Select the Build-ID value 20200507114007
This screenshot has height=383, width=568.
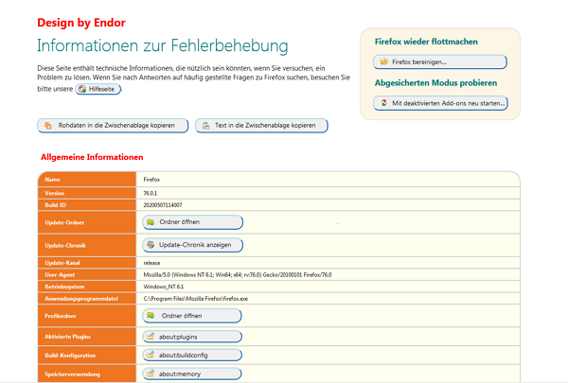(x=163, y=205)
